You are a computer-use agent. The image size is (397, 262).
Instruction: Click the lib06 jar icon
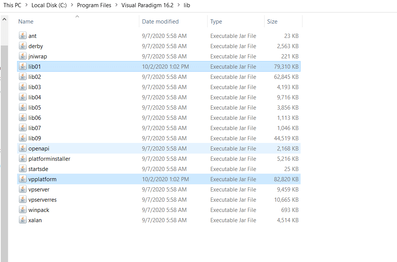click(x=23, y=118)
